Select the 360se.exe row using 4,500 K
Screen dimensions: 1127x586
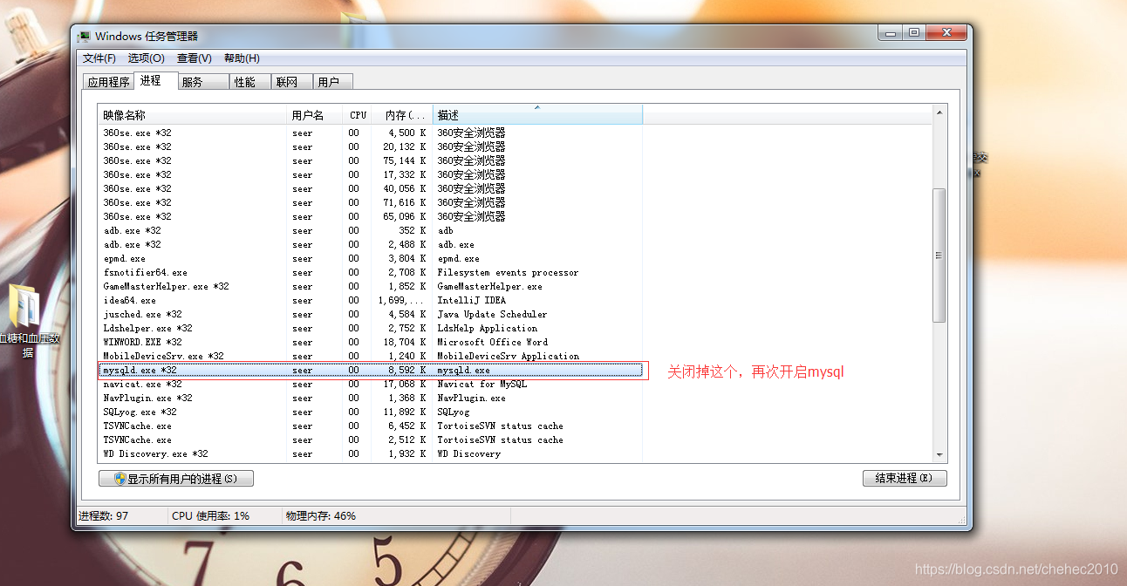coord(371,133)
